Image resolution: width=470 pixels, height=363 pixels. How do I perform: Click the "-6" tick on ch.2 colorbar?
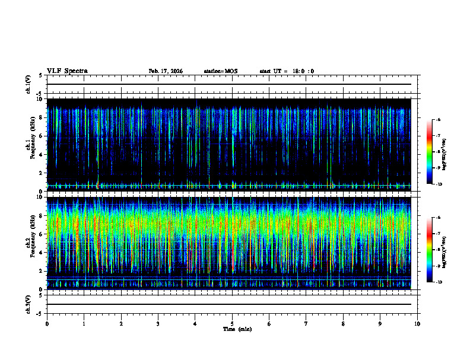[x=439, y=218]
